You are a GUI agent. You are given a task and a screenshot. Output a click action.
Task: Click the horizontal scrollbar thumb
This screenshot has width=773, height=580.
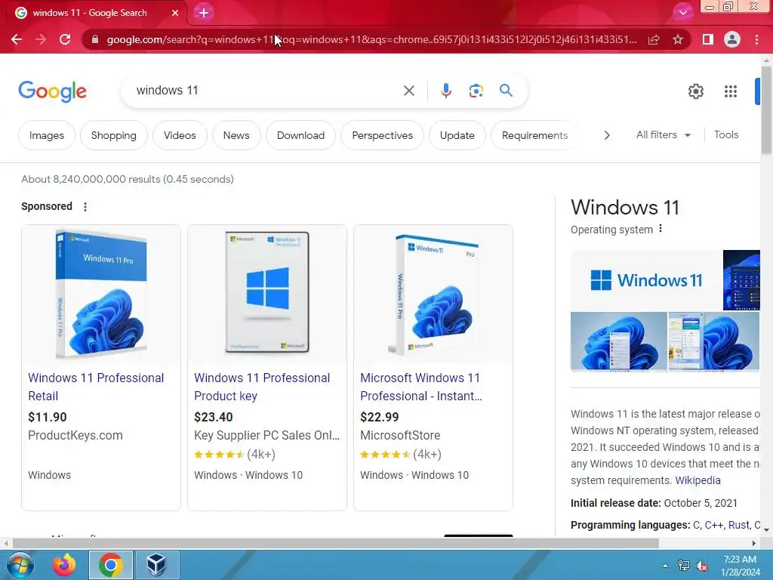pyautogui.click(x=335, y=544)
